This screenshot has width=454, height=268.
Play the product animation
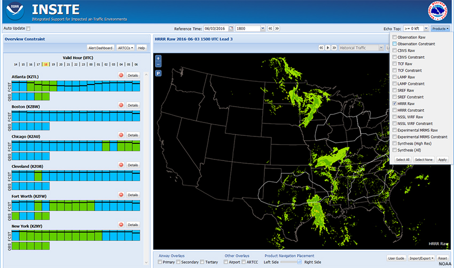coord(328,48)
